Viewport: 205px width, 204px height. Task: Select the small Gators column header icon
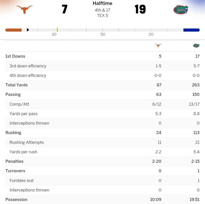click(x=196, y=45)
